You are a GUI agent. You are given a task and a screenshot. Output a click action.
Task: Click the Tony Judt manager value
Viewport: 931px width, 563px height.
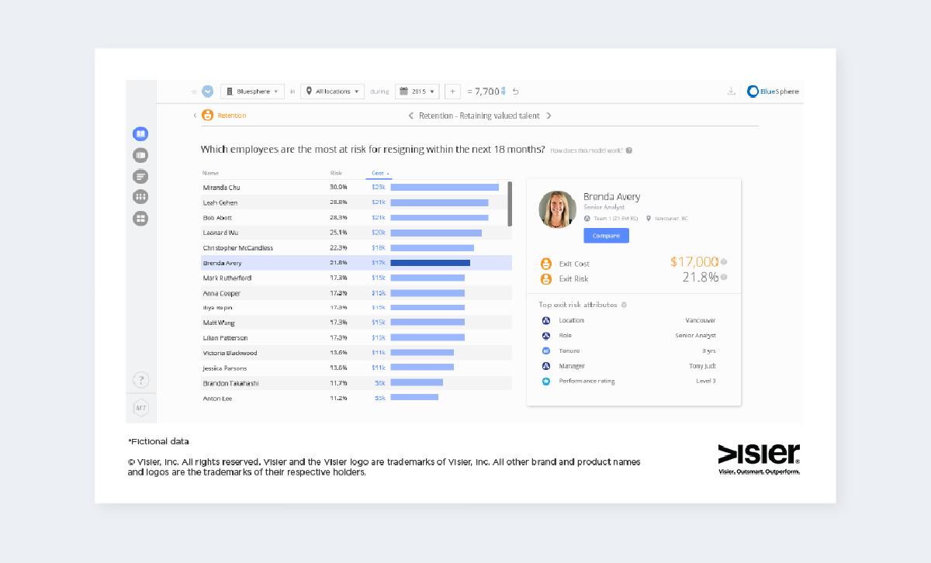point(702,366)
